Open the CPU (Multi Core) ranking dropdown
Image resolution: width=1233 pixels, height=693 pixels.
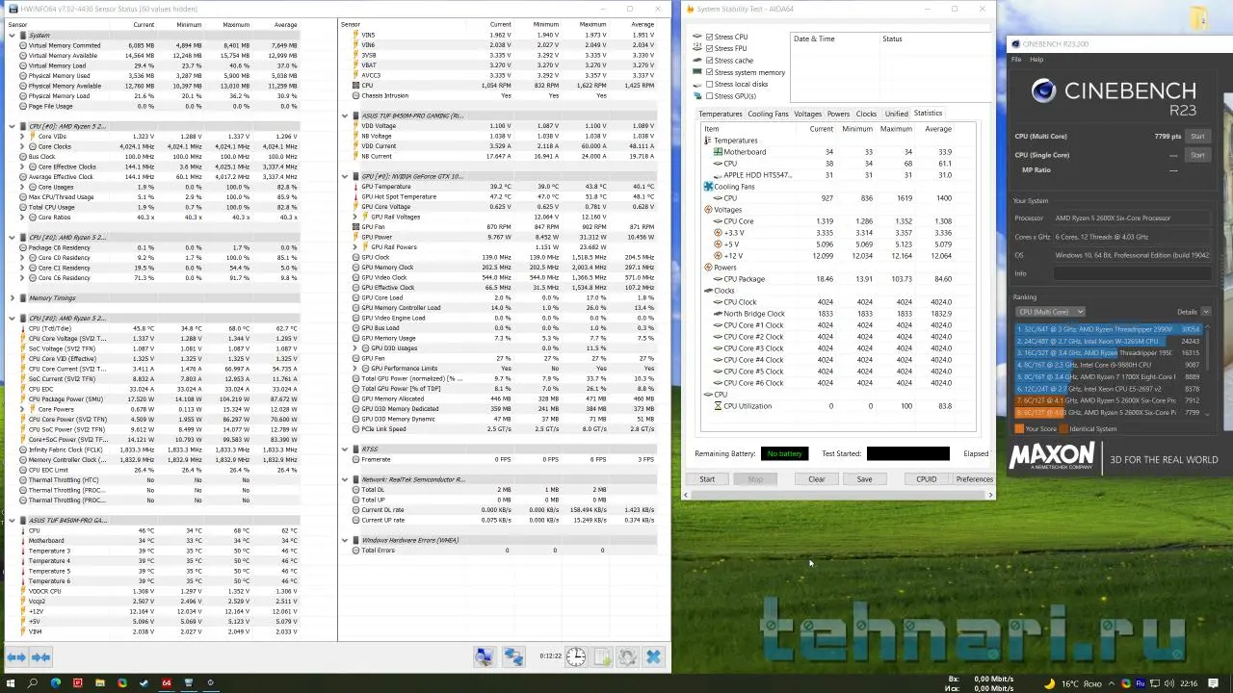coord(1050,312)
